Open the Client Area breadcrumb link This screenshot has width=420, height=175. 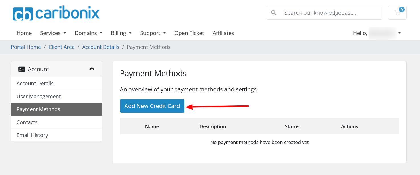62,47
